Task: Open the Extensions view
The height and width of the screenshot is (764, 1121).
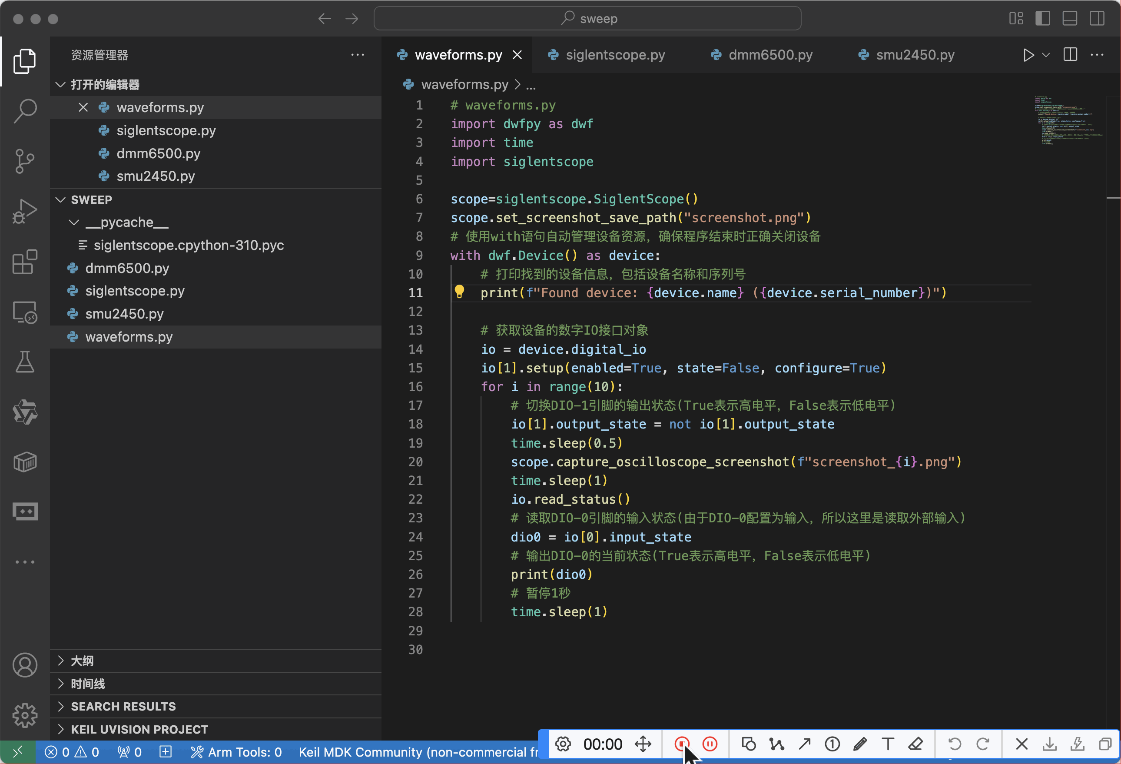Action: (x=25, y=262)
